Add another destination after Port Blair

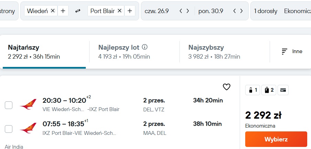point(130,11)
